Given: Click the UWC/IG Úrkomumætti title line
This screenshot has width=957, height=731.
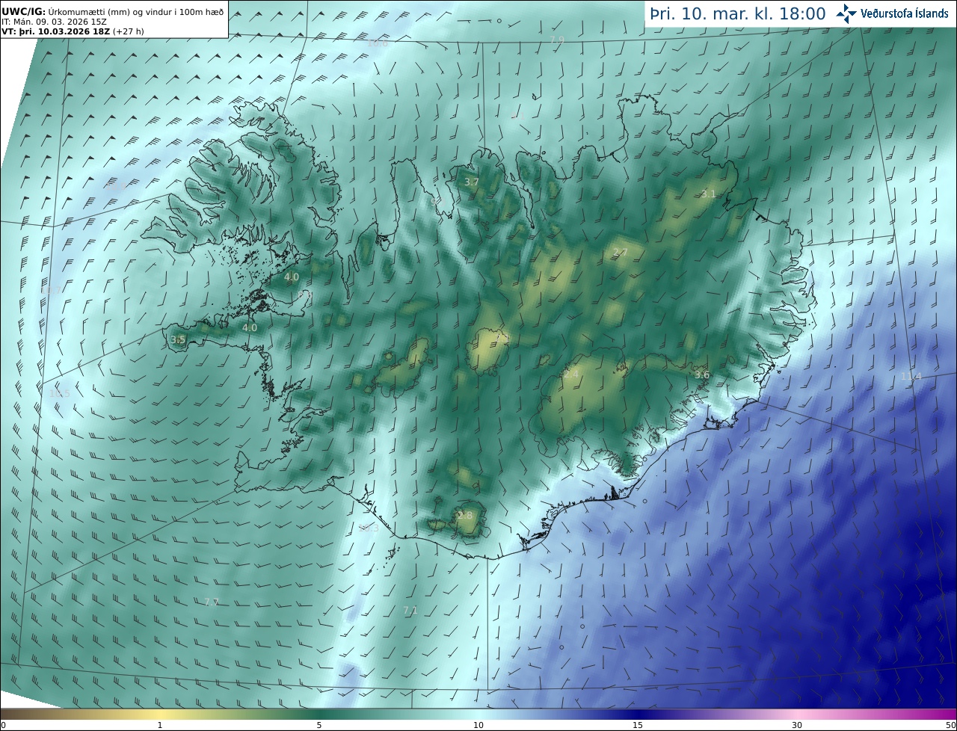Looking at the screenshot, I should tap(112, 11).
